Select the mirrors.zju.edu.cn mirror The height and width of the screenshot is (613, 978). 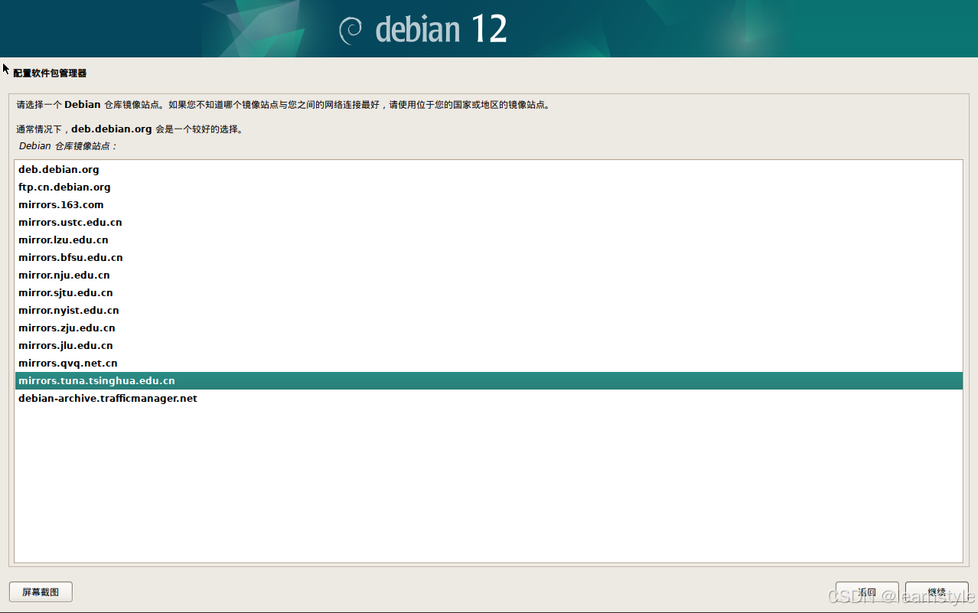pyautogui.click(x=489, y=328)
